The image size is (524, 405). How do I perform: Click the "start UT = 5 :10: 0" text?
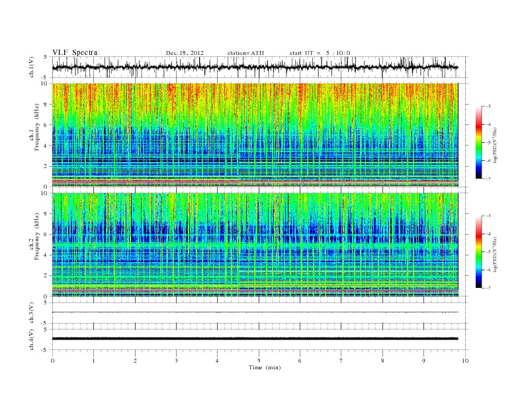point(320,53)
